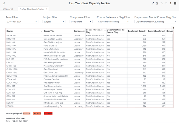Open the report kebab menu in header
The height and width of the screenshot is (127, 179).
pos(171,3)
